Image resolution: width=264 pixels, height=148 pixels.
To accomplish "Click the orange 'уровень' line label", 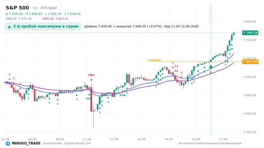I will tap(155, 60).
